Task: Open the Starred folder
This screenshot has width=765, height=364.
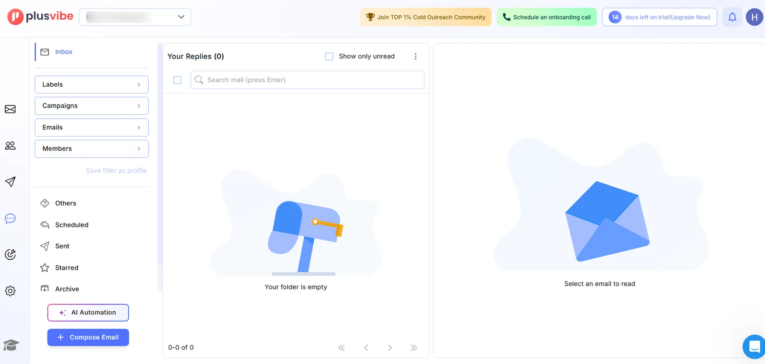Action: coord(59,268)
